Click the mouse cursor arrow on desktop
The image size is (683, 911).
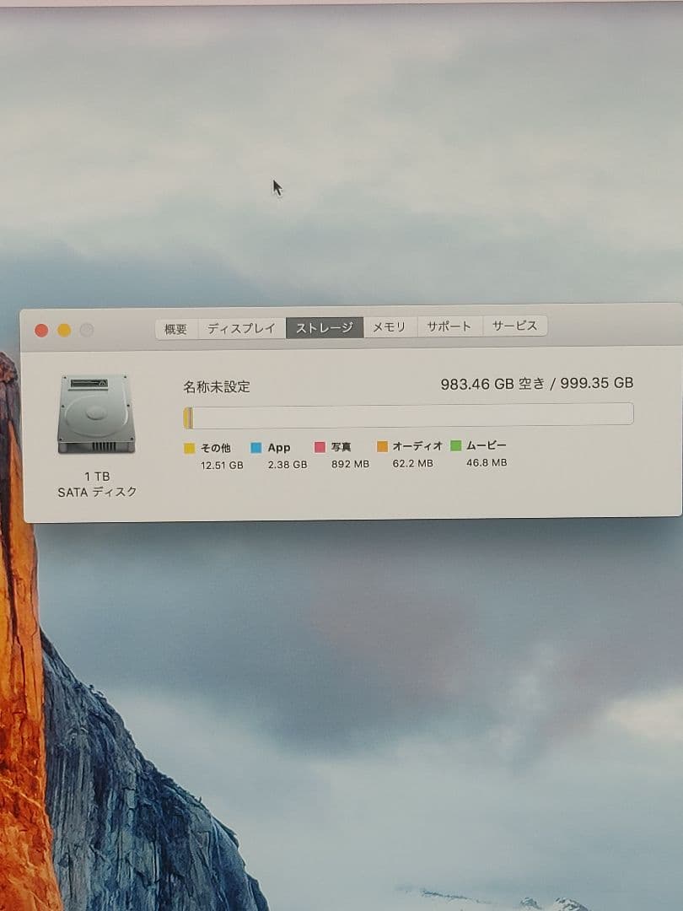pos(278,187)
